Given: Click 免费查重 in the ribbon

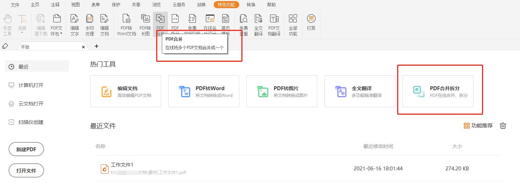Looking at the screenshot, I should tap(243, 24).
